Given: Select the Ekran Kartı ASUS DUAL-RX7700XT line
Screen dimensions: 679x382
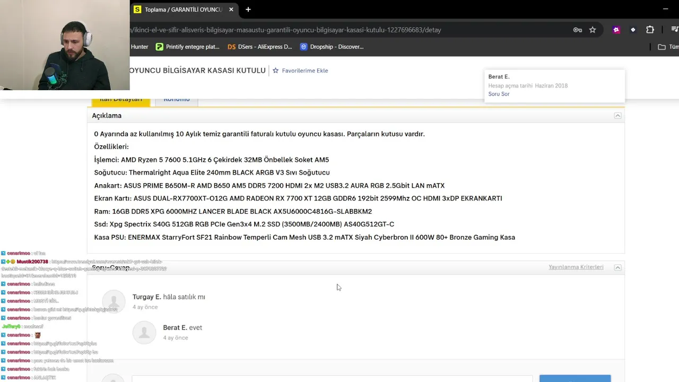Looking at the screenshot, I should pos(298,198).
